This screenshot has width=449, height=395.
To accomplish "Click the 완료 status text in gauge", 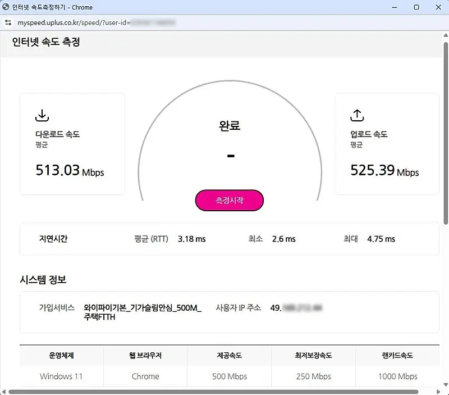I will pyautogui.click(x=230, y=126).
